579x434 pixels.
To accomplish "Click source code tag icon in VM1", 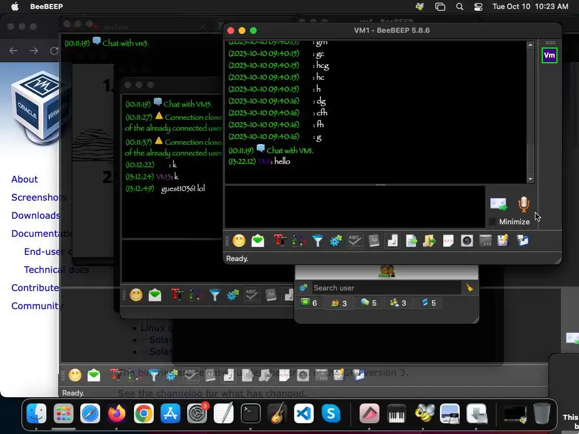I will (448, 241).
